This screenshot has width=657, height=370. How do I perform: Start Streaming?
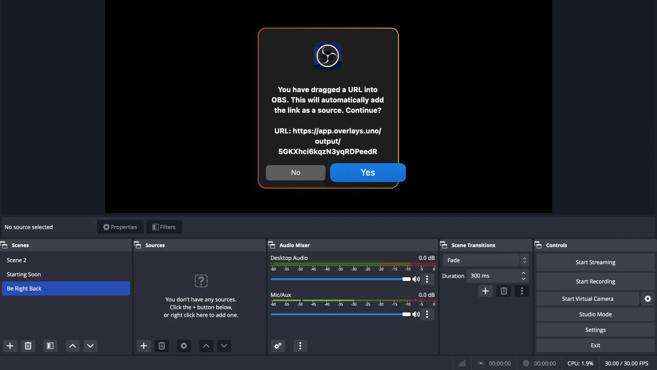(x=595, y=262)
